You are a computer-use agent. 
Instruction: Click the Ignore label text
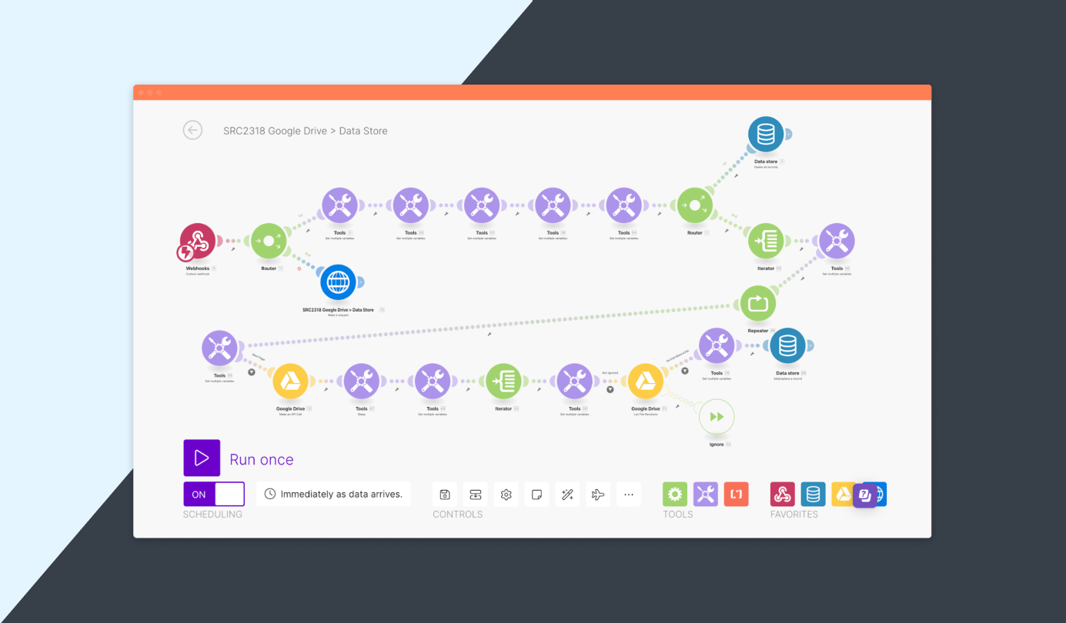click(x=717, y=445)
